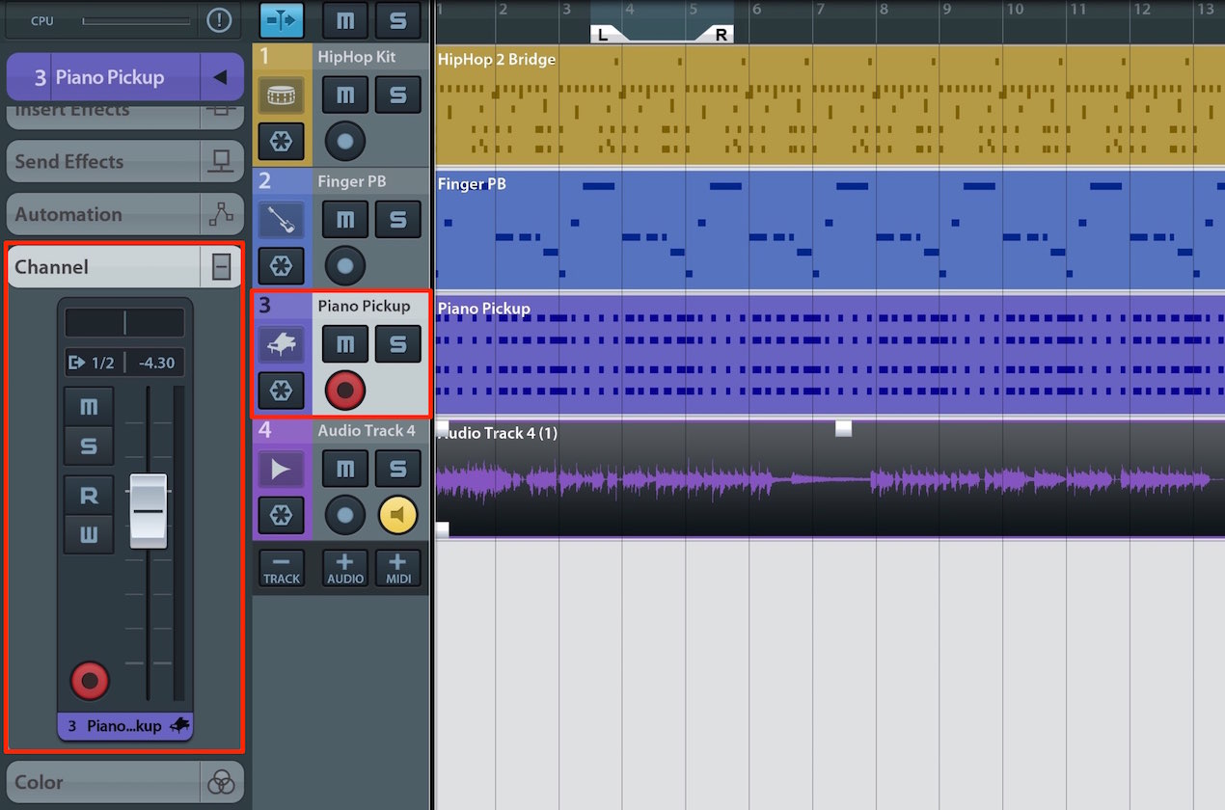Add a new AUDIO track
The image size is (1225, 810).
[x=344, y=568]
